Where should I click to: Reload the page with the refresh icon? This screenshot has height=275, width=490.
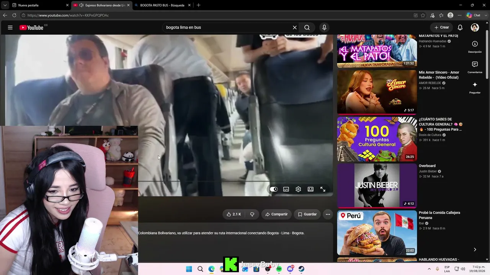click(14, 15)
